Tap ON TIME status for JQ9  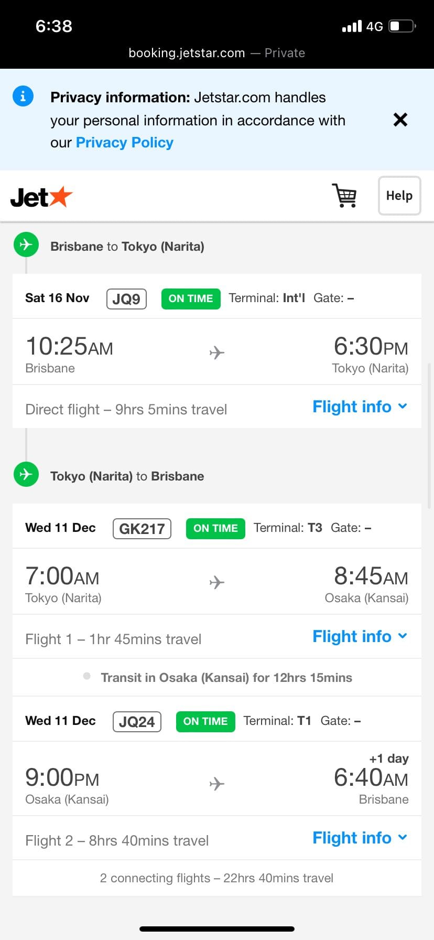click(191, 298)
